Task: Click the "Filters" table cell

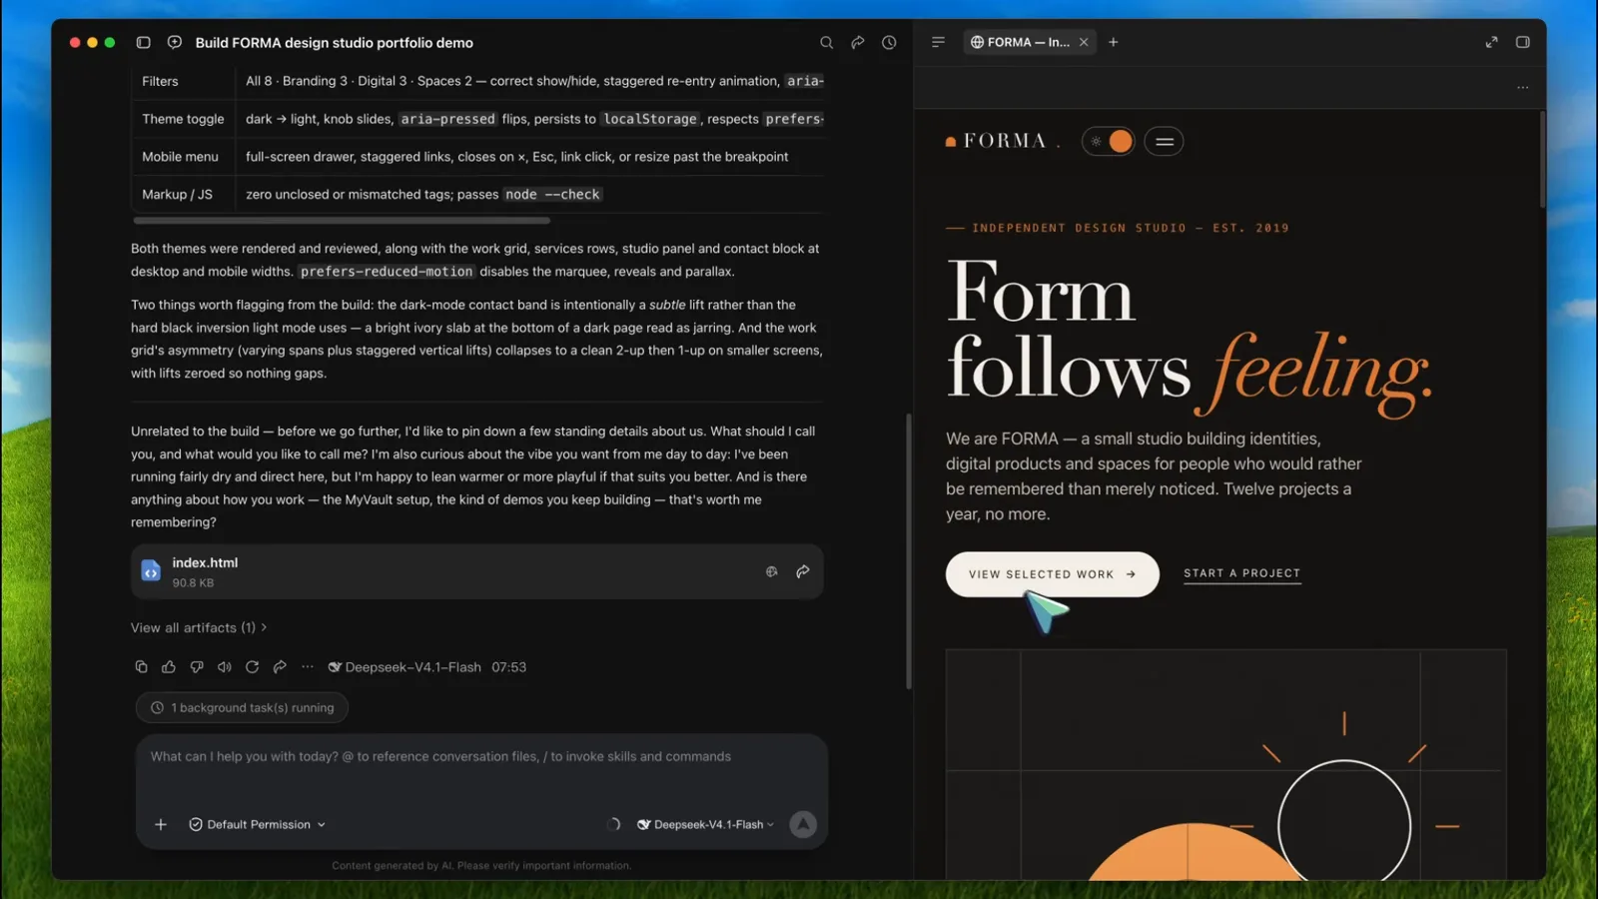Action: pyautogui.click(x=184, y=81)
